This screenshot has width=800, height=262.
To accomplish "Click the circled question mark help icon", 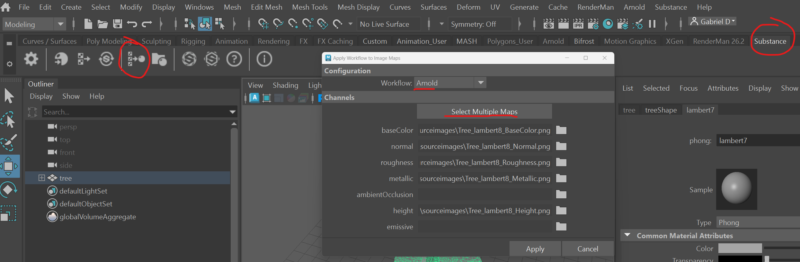I will [x=234, y=59].
